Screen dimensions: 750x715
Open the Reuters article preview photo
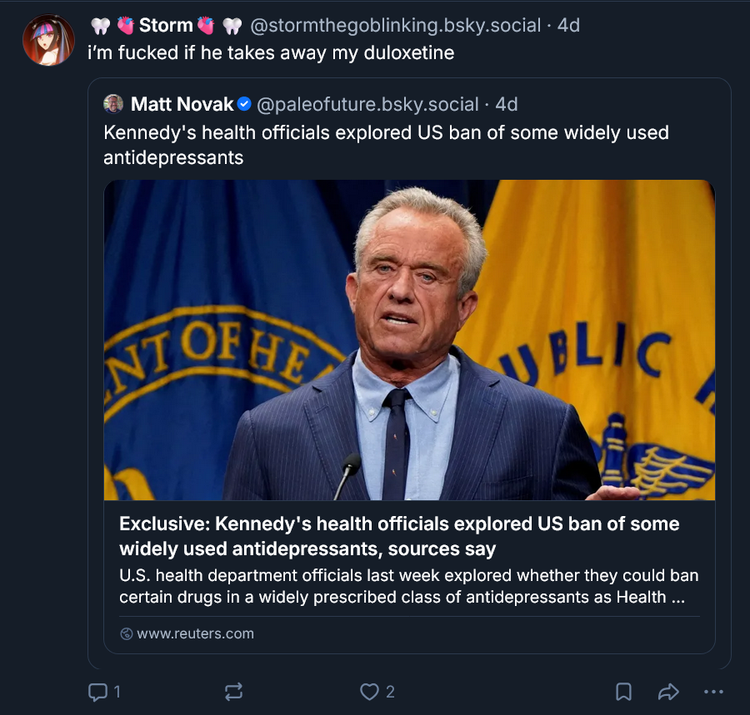[409, 340]
